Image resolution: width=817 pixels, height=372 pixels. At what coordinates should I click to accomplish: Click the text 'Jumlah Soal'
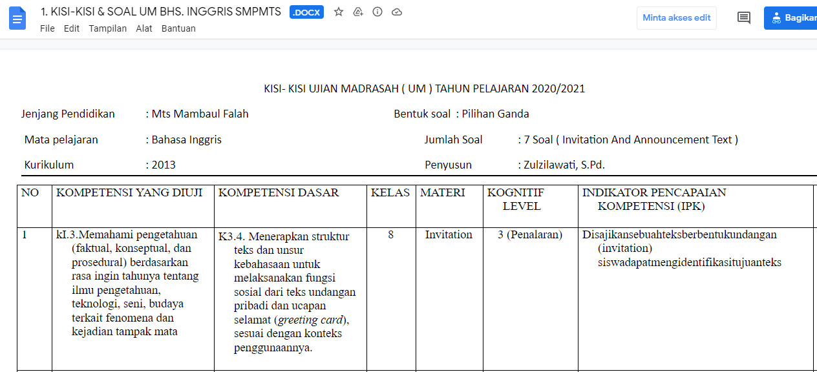click(x=453, y=139)
